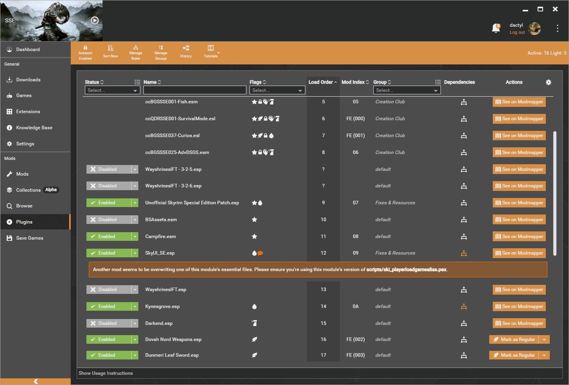569x385 pixels.
Task: Open the Save Games section
Action: (29, 238)
